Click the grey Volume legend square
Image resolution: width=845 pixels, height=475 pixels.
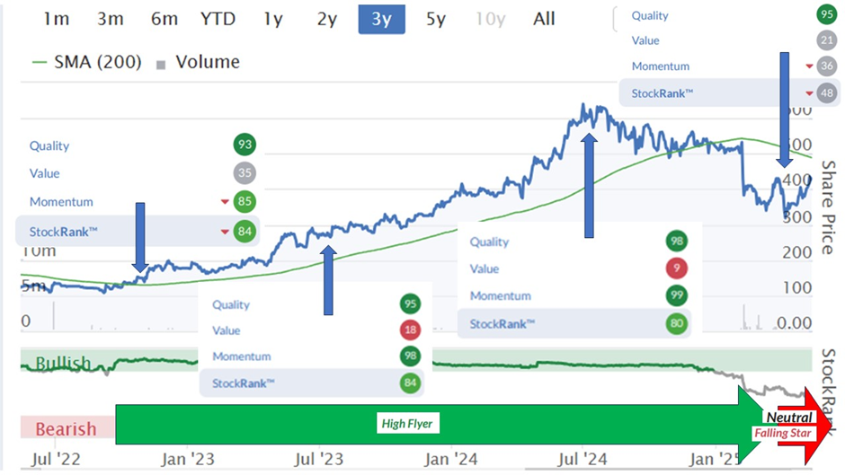161,66
